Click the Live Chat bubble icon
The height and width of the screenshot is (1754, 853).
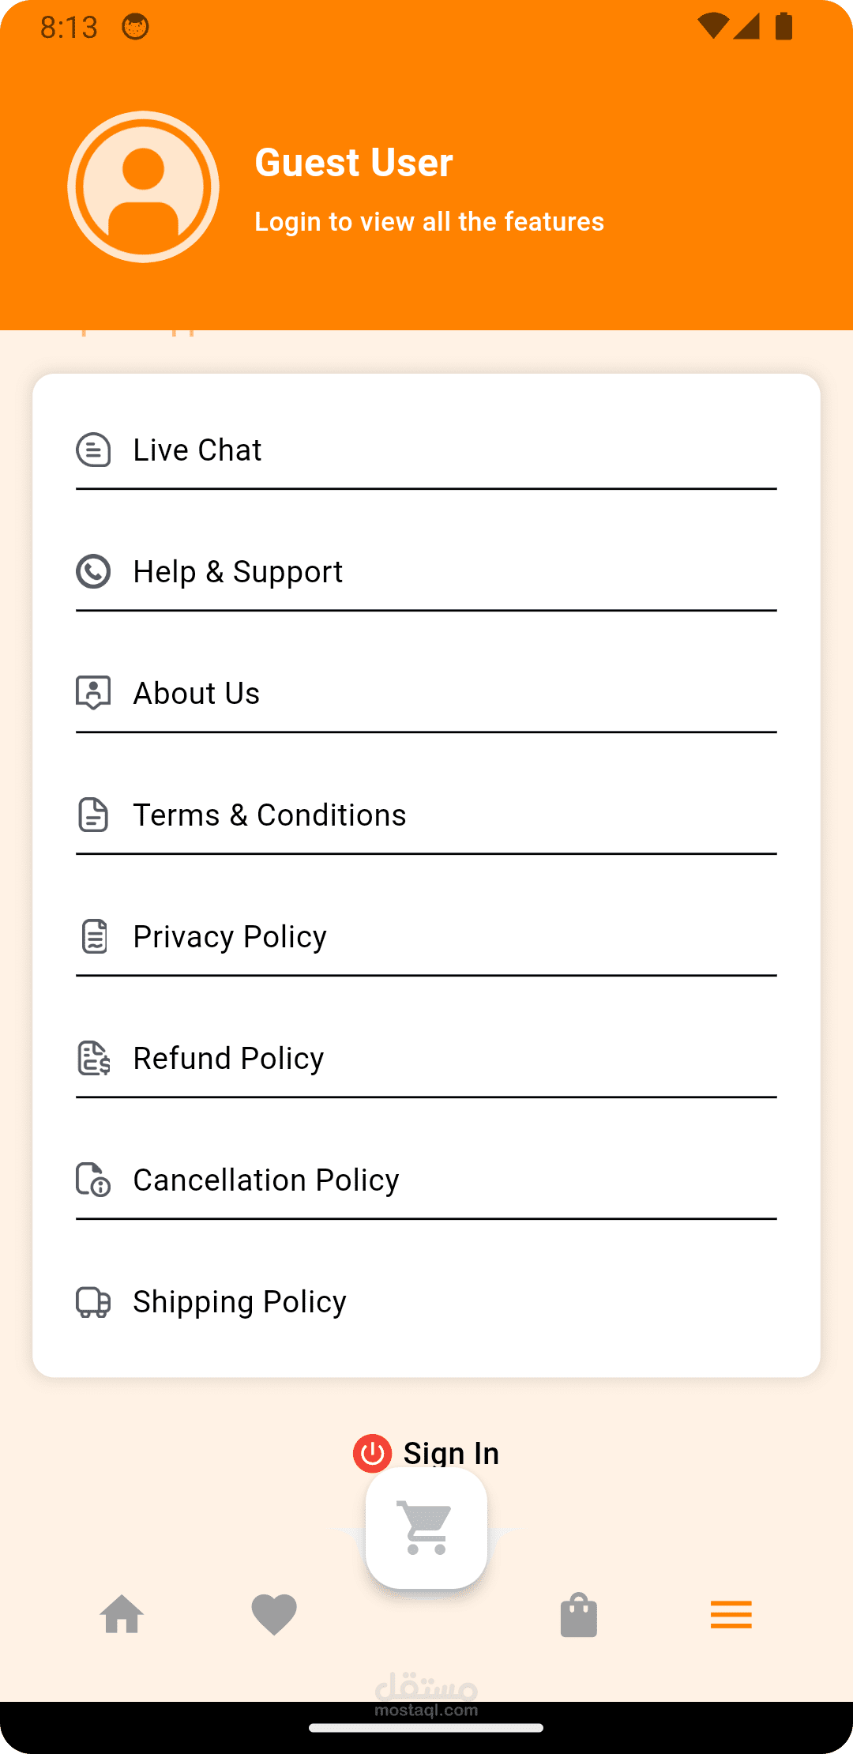click(x=93, y=450)
